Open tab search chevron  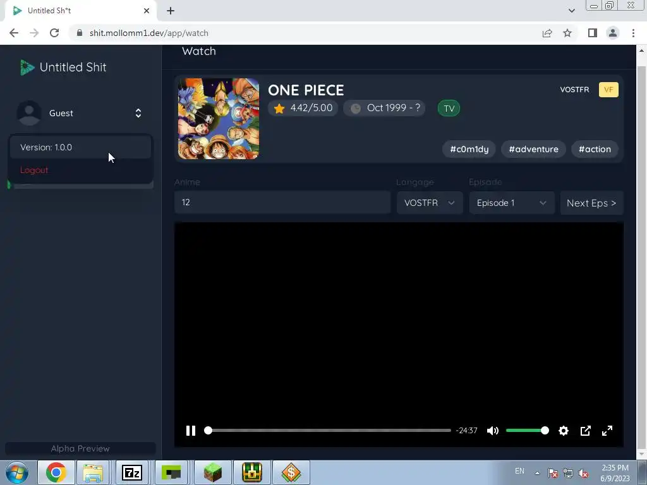tap(571, 11)
